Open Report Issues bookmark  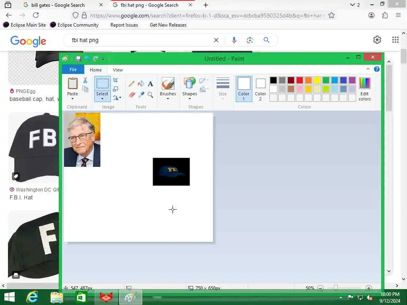pyautogui.click(x=124, y=25)
